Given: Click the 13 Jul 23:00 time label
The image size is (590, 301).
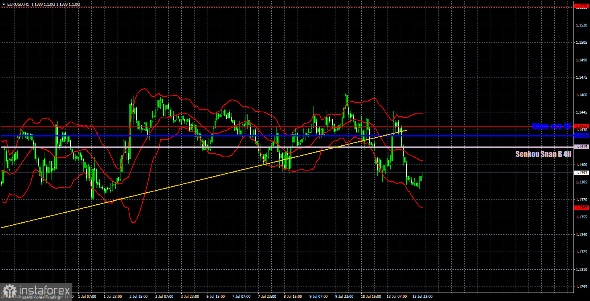Looking at the screenshot, I should (x=422, y=297).
